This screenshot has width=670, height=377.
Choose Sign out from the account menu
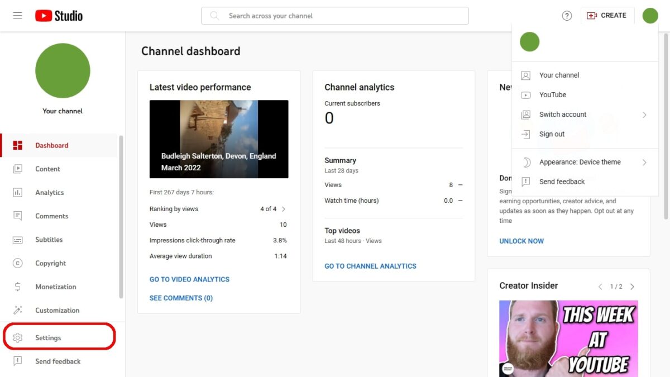pyautogui.click(x=585, y=134)
